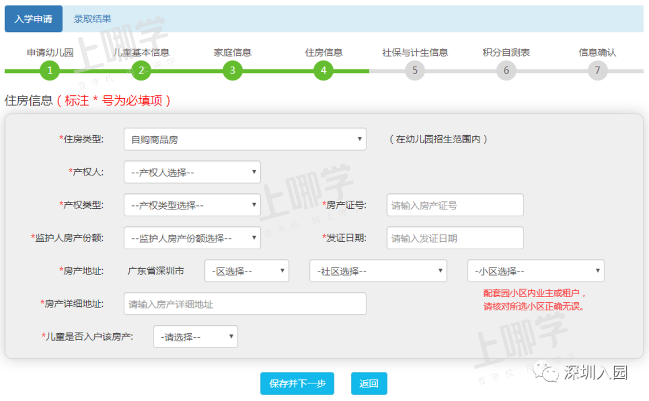Expand the 产权类型选择 dropdown

tap(192, 205)
